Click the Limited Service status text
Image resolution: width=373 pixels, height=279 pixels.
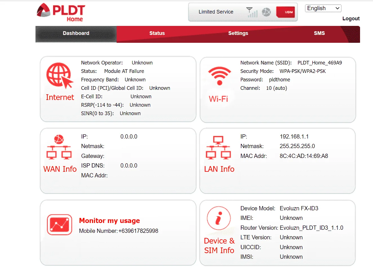(x=216, y=12)
